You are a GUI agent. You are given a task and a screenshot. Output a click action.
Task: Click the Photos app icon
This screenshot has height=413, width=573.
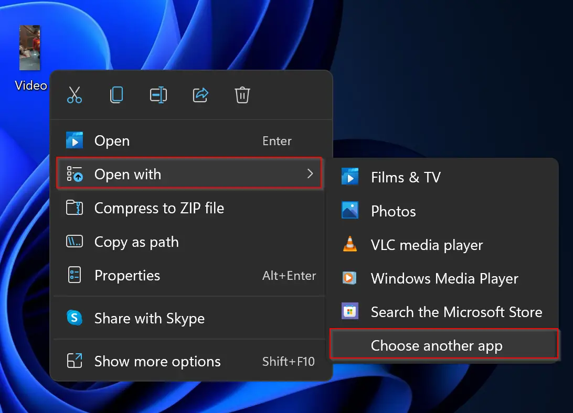pos(349,210)
